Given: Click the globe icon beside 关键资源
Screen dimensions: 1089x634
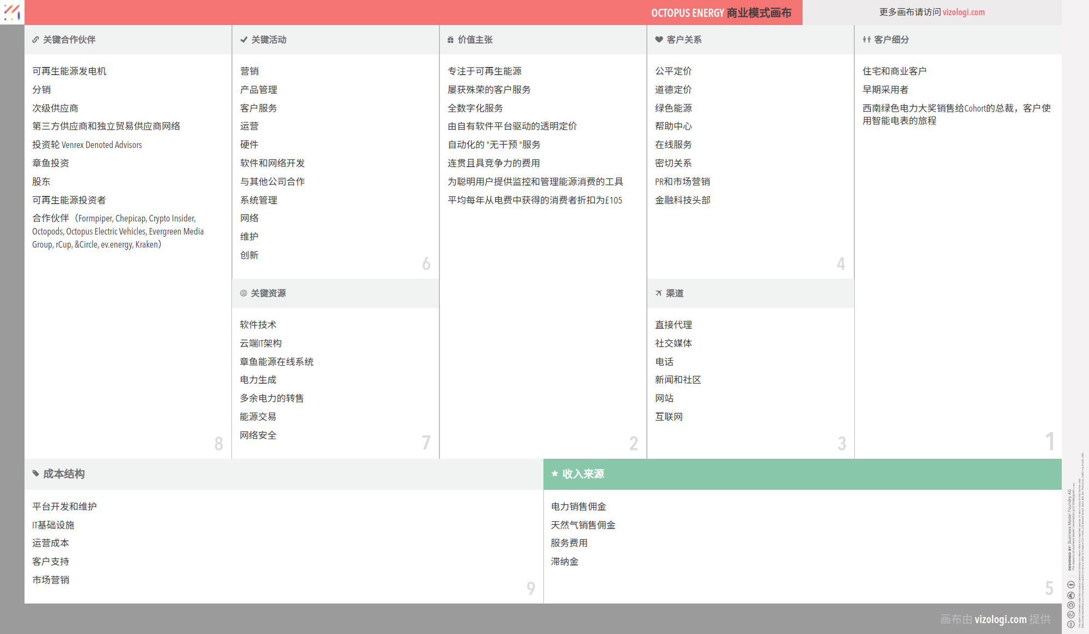Looking at the screenshot, I should (x=243, y=293).
